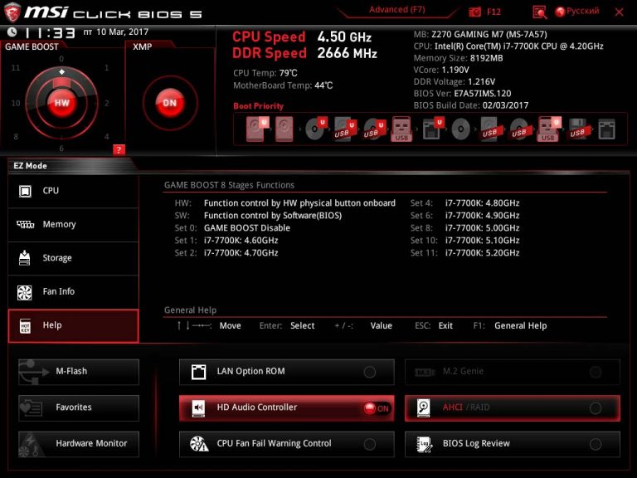
Task: Launch M-Flash utility
Action: tap(79, 372)
